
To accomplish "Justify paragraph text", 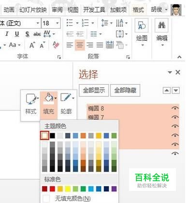I will pos(100,45).
